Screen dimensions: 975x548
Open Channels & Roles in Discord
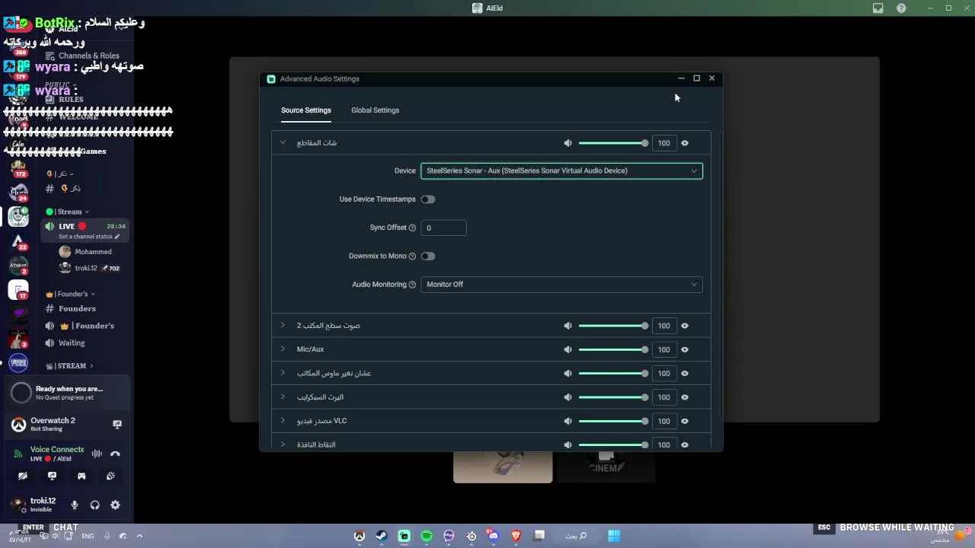84,56
